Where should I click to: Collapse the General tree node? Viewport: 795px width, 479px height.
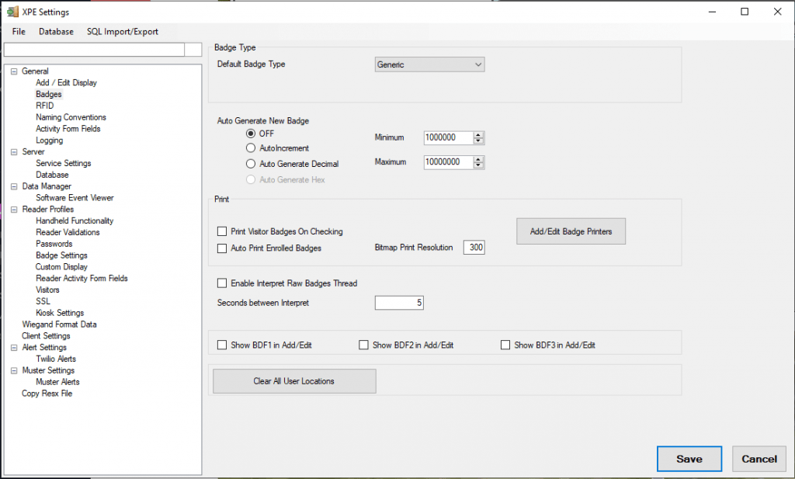[x=14, y=71]
